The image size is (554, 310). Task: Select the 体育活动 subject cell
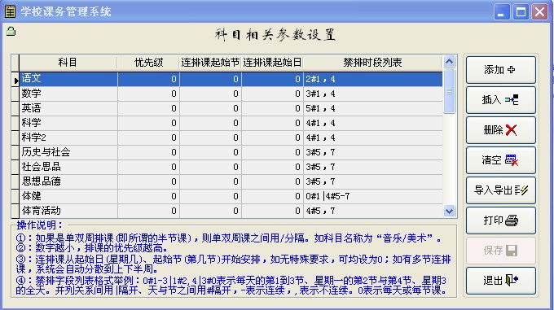[68, 211]
